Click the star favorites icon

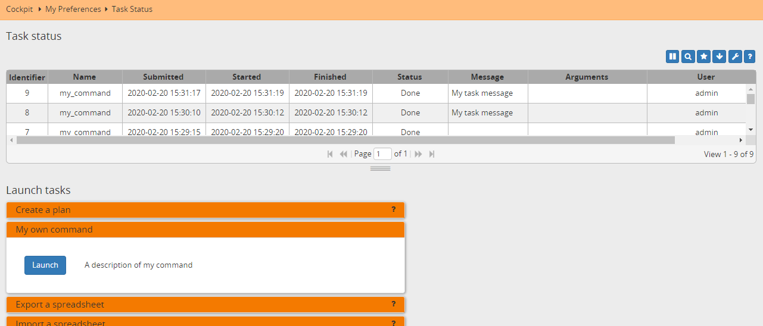(x=703, y=57)
